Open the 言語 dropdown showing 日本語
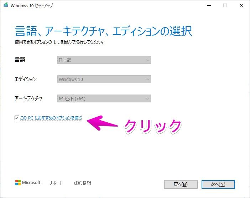The image size is (250, 198). tap(104, 60)
